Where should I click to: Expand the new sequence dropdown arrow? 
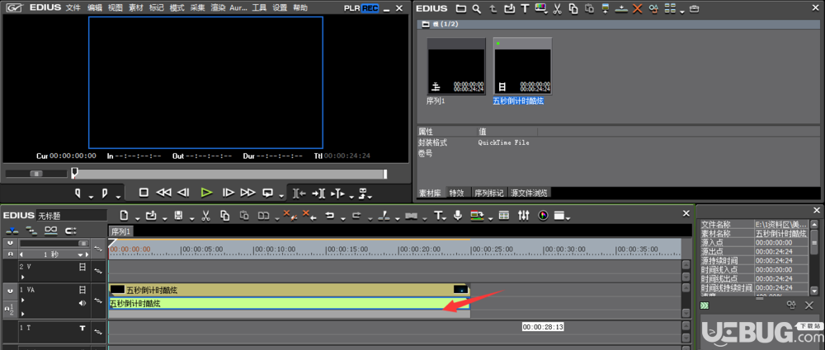(137, 217)
